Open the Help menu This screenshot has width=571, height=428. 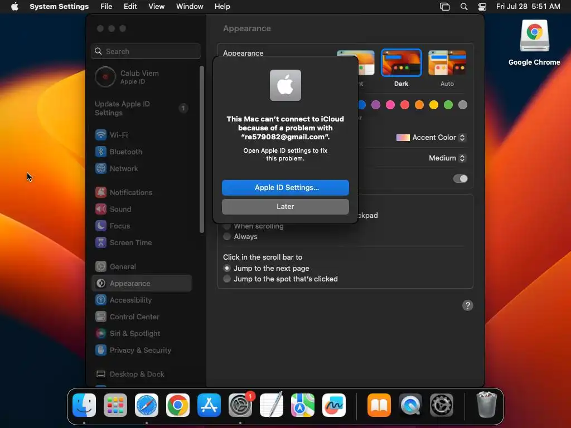(222, 7)
